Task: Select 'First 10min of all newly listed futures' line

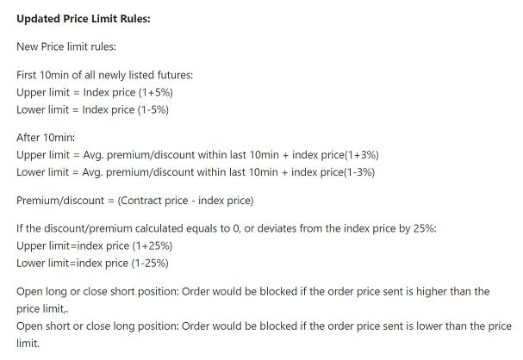Action: [104, 75]
